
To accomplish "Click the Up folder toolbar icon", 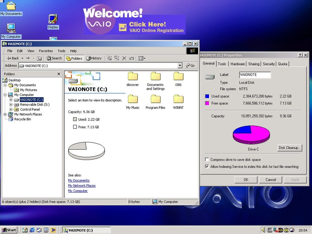I will point(39,58).
